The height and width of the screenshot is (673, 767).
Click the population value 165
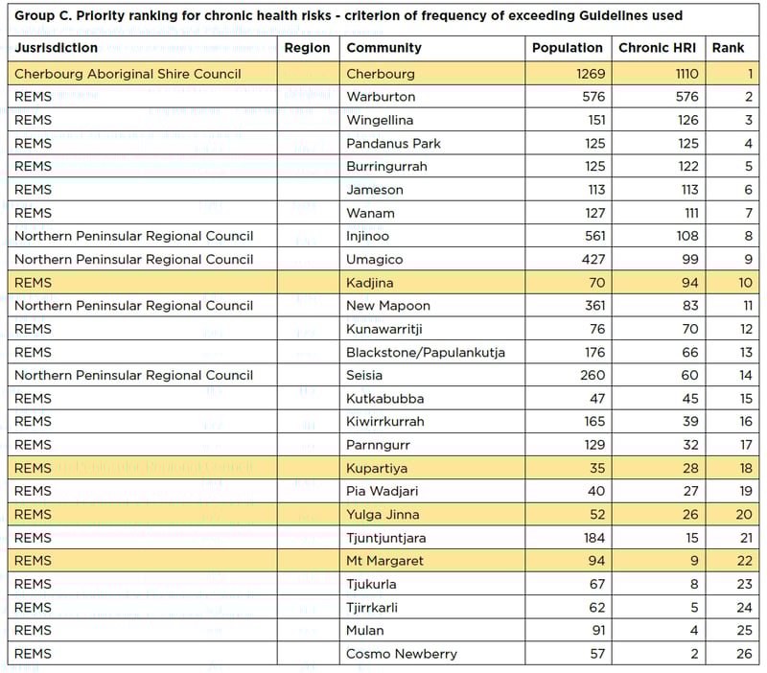pyautogui.click(x=594, y=422)
